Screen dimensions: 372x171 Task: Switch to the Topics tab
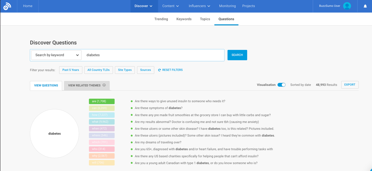205,19
